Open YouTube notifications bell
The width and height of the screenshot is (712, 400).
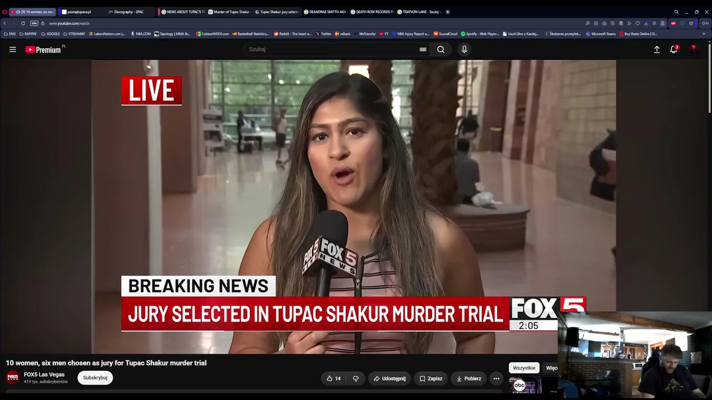674,49
